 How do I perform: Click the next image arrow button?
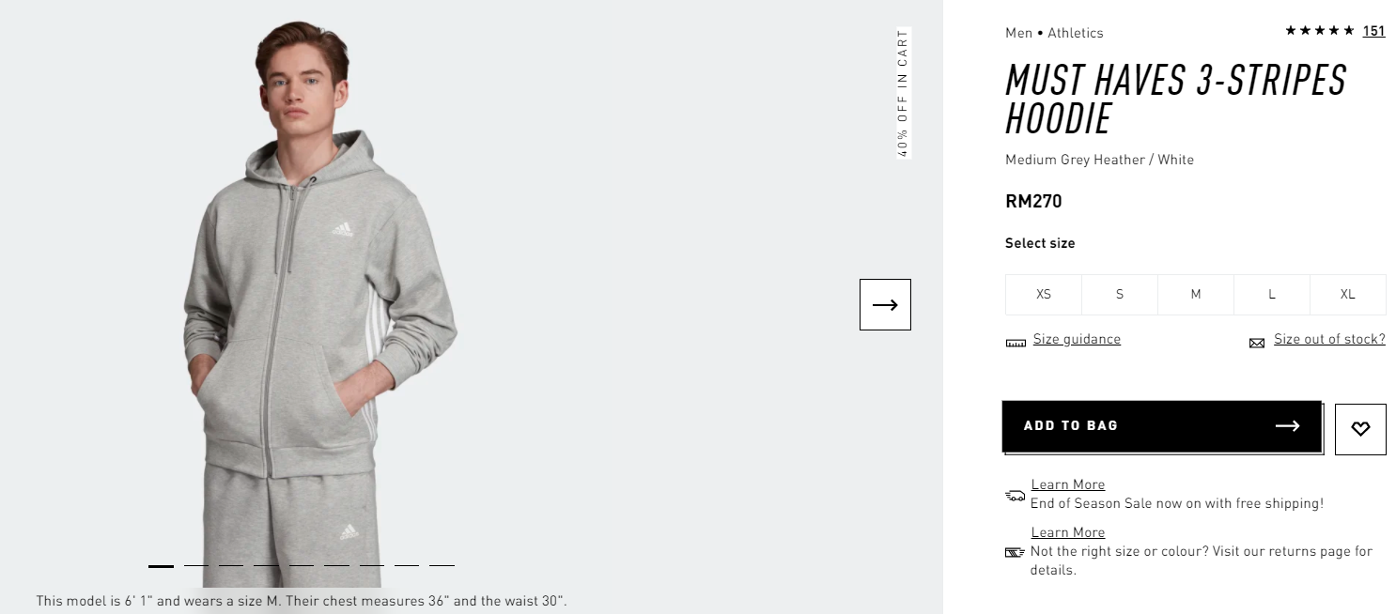pyautogui.click(x=885, y=304)
